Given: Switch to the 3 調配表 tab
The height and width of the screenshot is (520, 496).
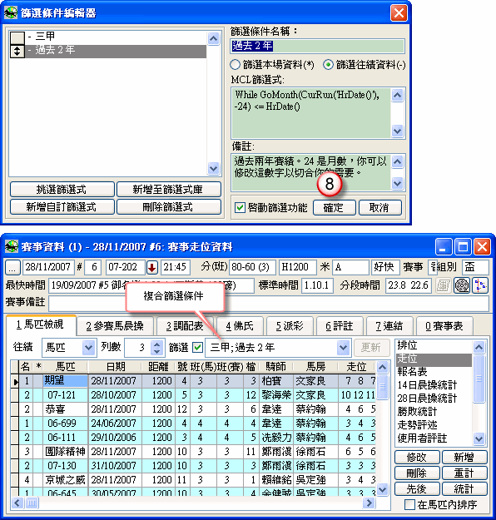Looking at the screenshot, I should pos(185,326).
